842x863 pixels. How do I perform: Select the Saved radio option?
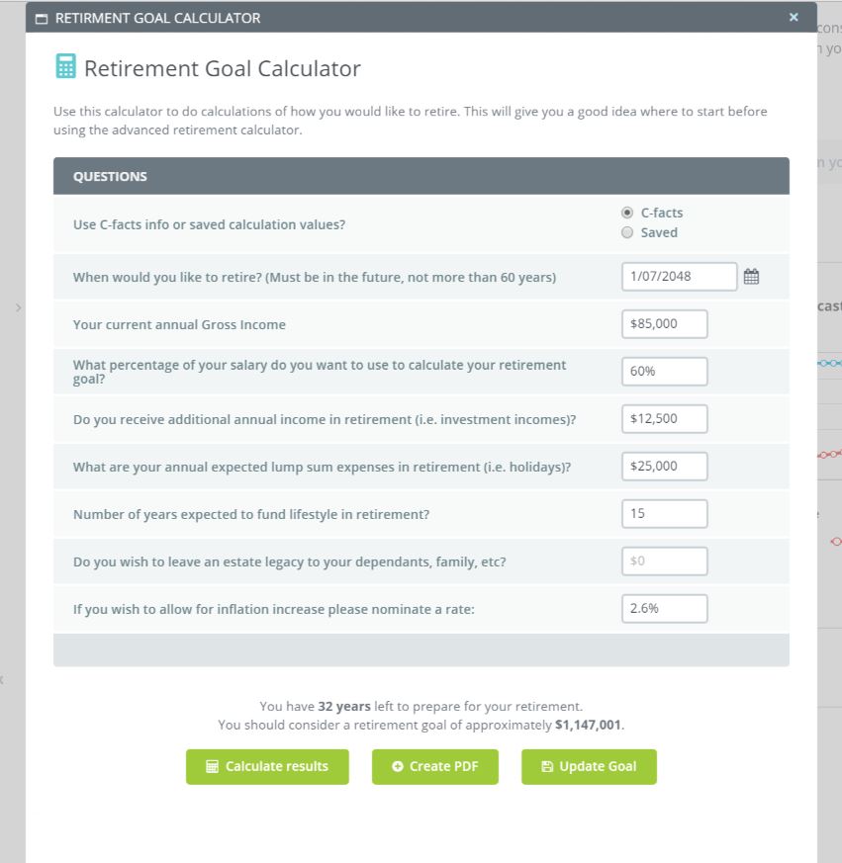coord(627,233)
